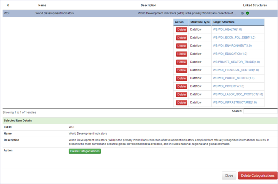Image resolution: width=278 pixels, height=184 pixels.
Task: Click the red Delete Categorisations button
Action: click(x=257, y=176)
